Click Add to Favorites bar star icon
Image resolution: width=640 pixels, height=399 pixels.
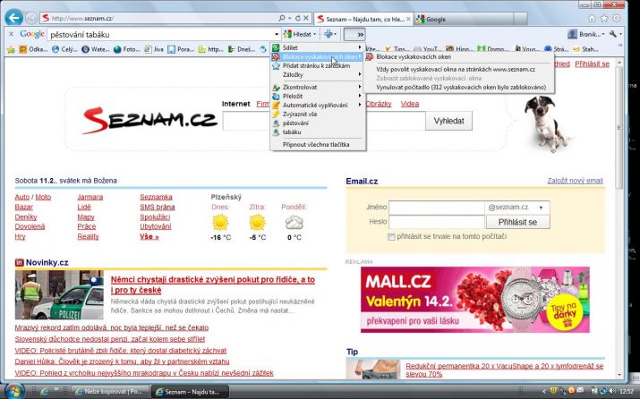[x=11, y=49]
